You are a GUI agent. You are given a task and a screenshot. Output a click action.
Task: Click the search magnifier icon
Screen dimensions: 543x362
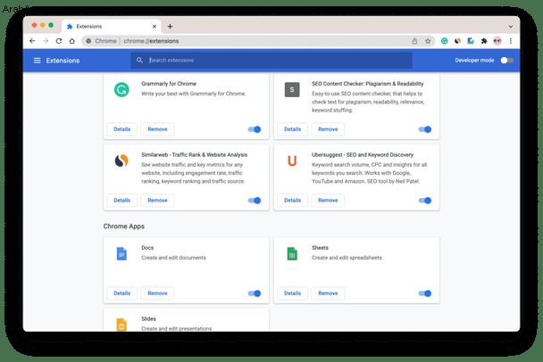click(139, 60)
